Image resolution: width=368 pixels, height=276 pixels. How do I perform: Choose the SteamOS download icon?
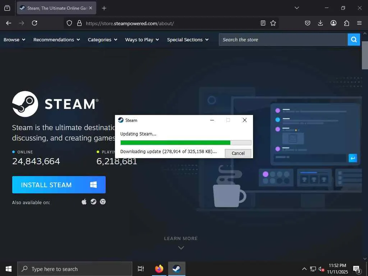pos(93,202)
